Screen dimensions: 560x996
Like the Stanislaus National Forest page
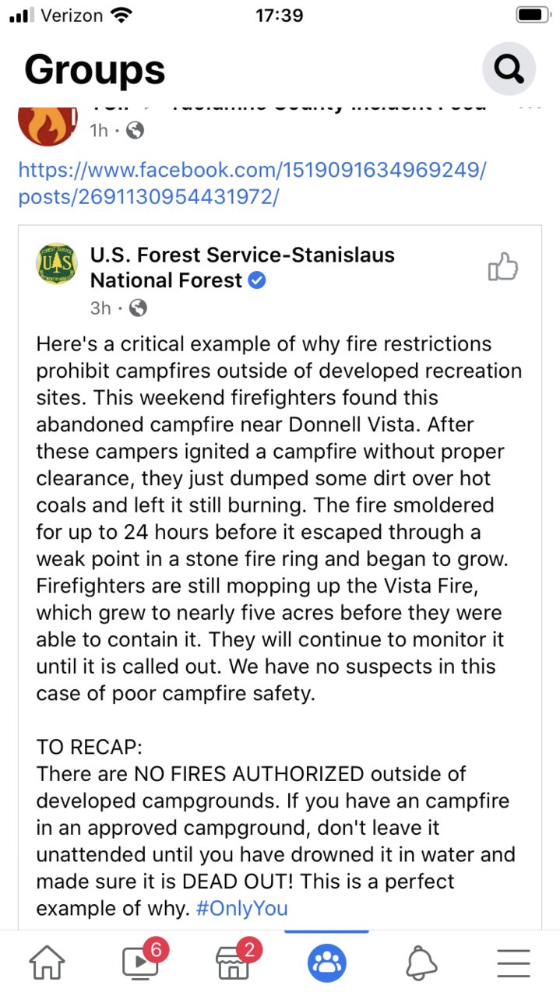(503, 267)
